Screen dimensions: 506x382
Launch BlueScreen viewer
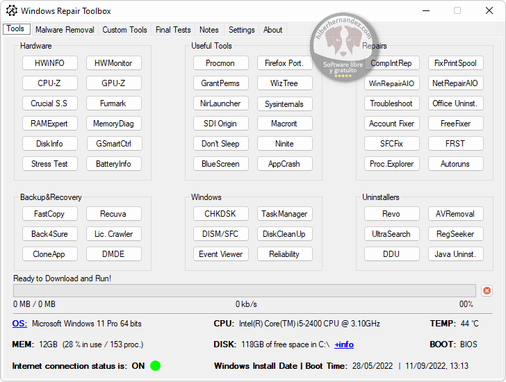point(221,164)
